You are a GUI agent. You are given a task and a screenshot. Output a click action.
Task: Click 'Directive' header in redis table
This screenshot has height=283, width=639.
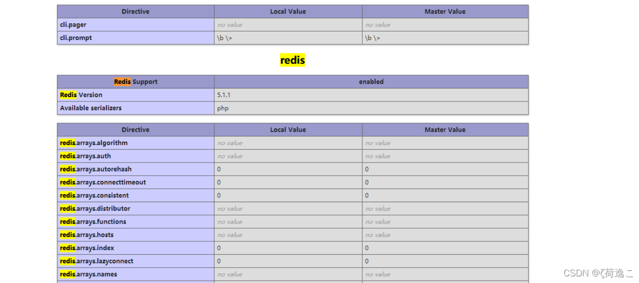pos(136,130)
